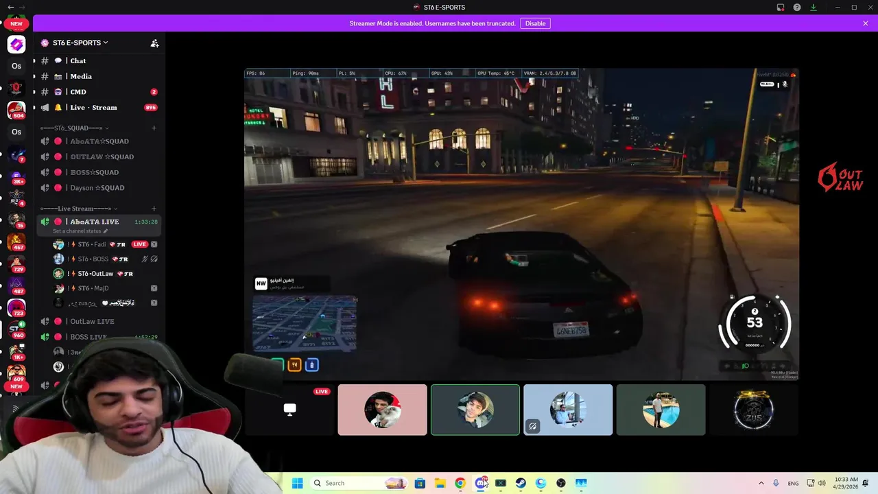878x494 pixels.
Task: Open the server icon with the 487 badge
Action: click(x=16, y=285)
